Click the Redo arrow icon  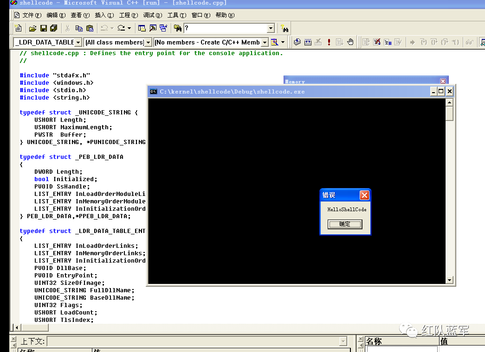tap(121, 28)
